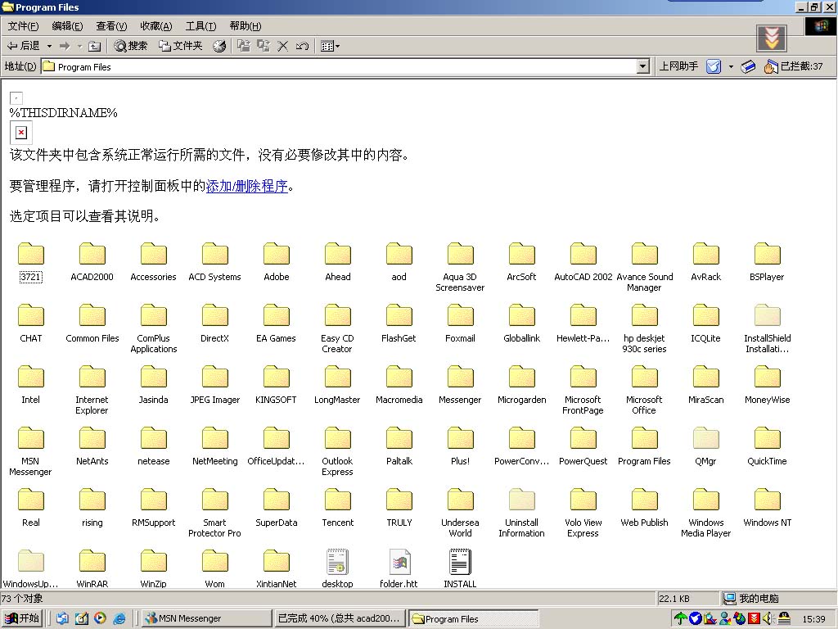The width and height of the screenshot is (838, 629).
Task: Toggle the Folders (文件夹) pane button
Action: pyautogui.click(x=181, y=46)
